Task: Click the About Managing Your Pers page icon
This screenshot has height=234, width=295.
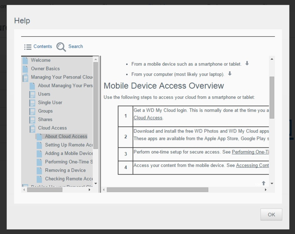Action: (32, 86)
